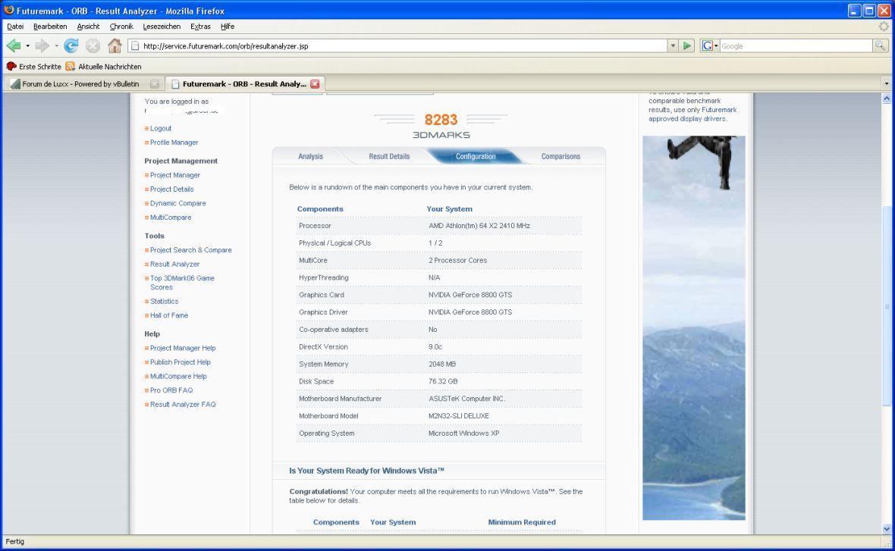The height and width of the screenshot is (551, 895).
Task: Click the Logout link
Action: tap(160, 128)
